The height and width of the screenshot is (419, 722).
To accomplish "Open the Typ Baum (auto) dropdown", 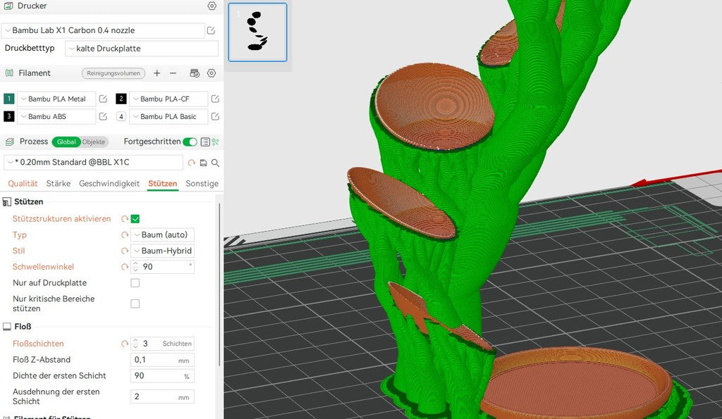I will (163, 234).
